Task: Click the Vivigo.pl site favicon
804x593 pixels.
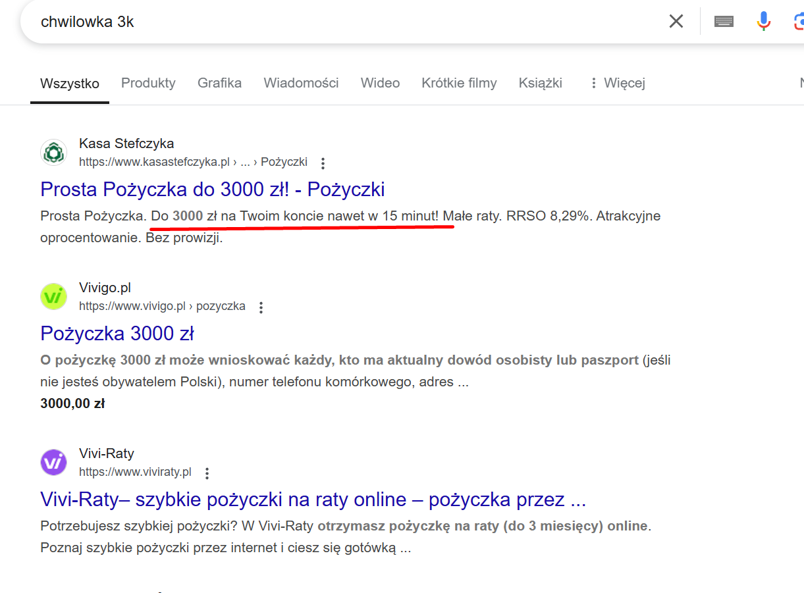Action: tap(53, 297)
